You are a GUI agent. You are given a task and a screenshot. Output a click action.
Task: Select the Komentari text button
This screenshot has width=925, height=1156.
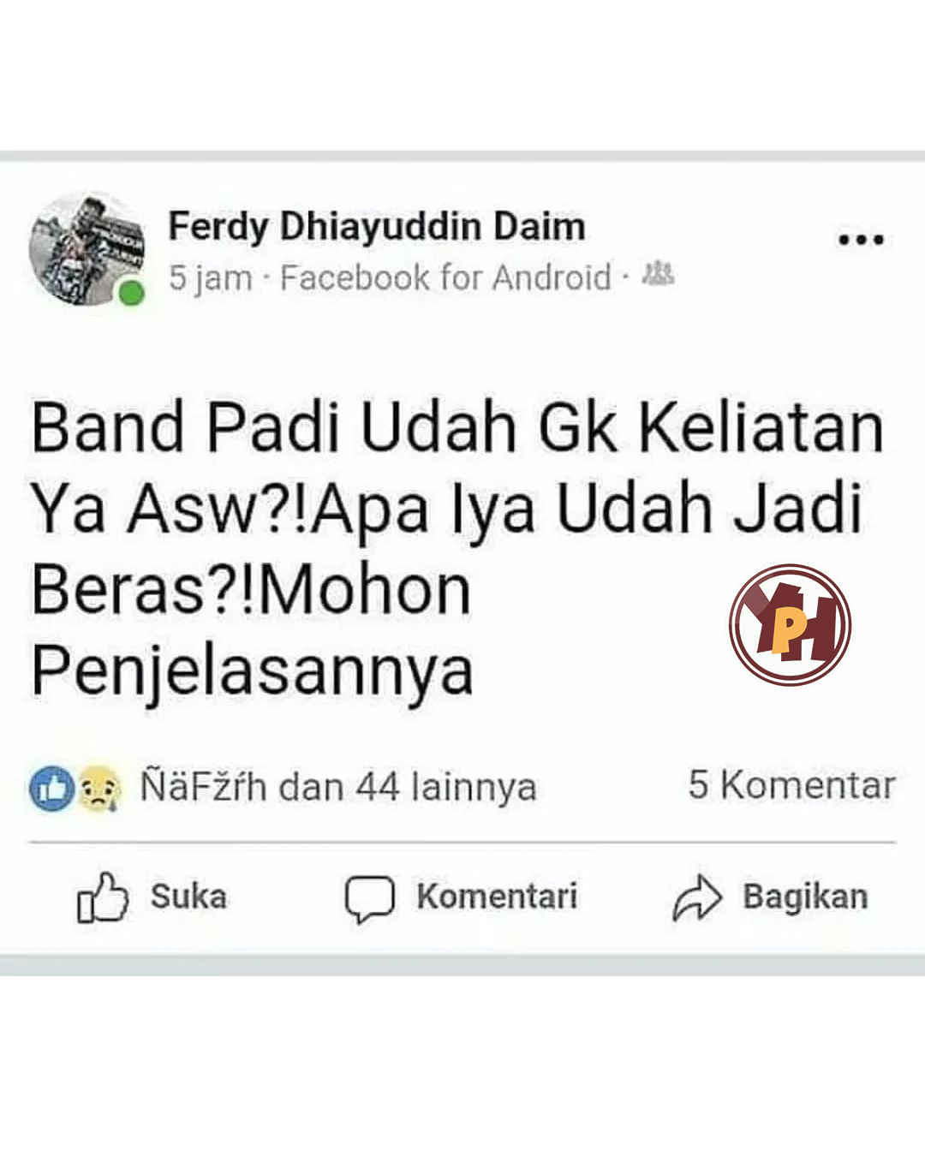click(497, 897)
